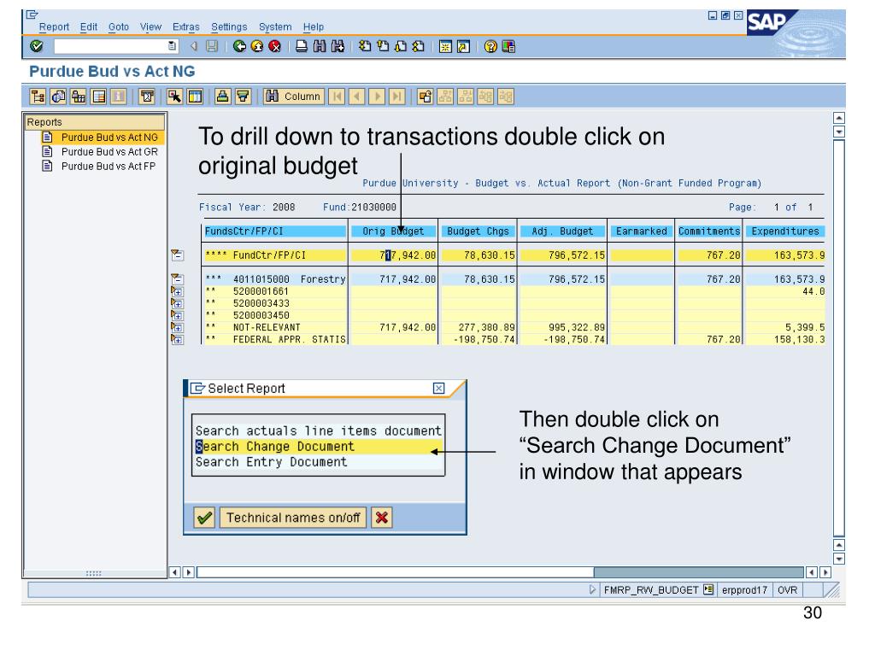Select Search Change Document entry
The width and height of the screenshot is (875, 656).
click(318, 446)
